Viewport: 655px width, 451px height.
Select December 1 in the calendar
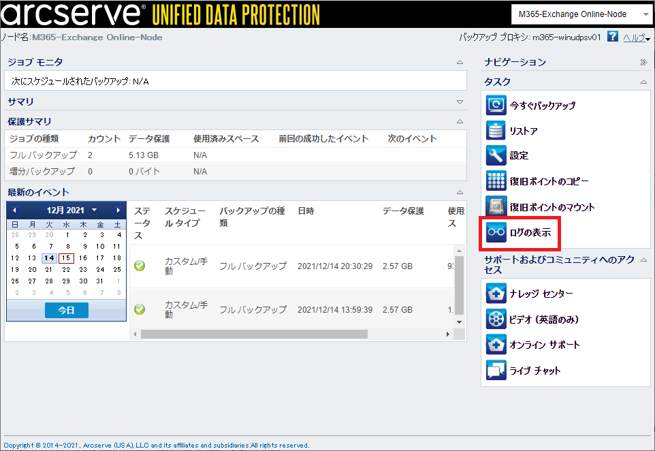[67, 235]
